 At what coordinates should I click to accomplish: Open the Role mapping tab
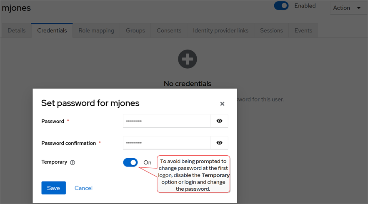coord(96,30)
